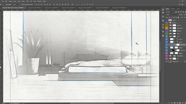Expand the Bg group
Image resolution: width=186 pixels, height=104 pixels.
[169, 59]
